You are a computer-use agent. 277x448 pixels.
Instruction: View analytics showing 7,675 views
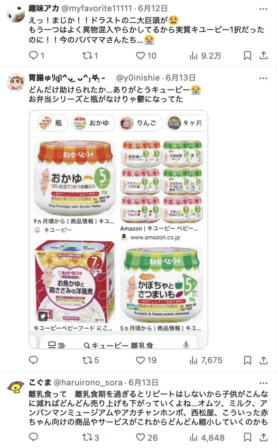(206, 360)
